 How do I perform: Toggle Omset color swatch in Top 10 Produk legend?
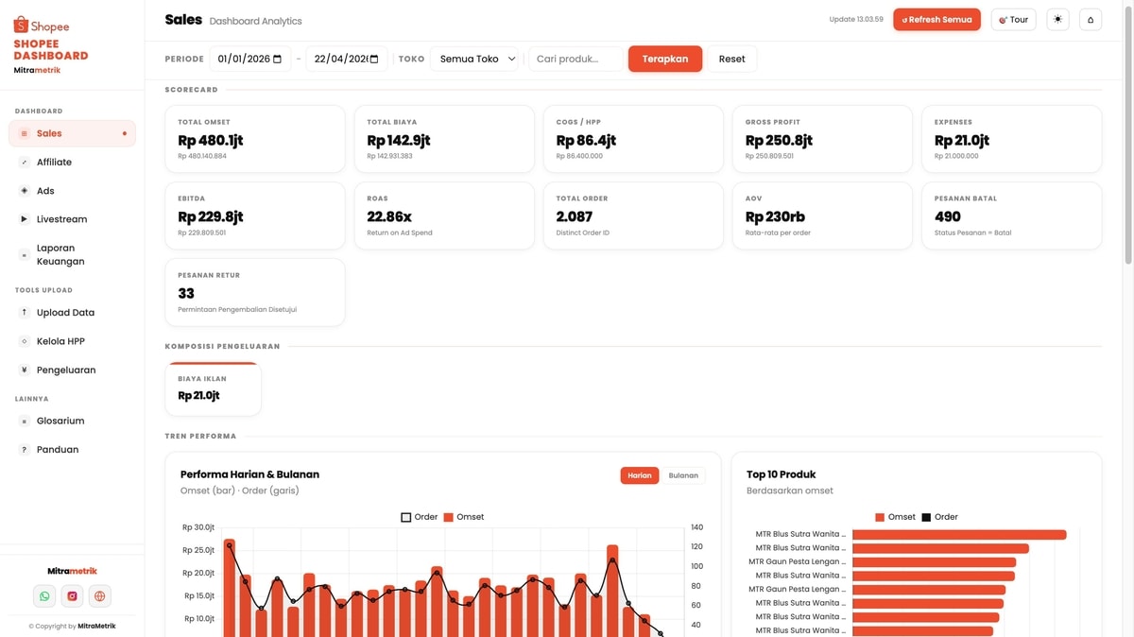click(x=880, y=517)
